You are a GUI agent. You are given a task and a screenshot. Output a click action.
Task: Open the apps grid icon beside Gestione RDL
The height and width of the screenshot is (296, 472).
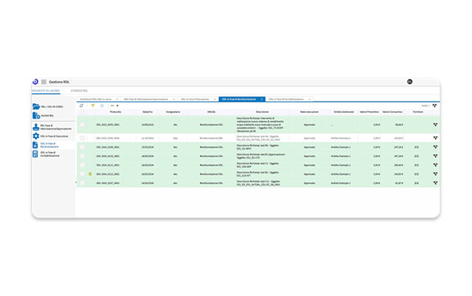coord(43,82)
